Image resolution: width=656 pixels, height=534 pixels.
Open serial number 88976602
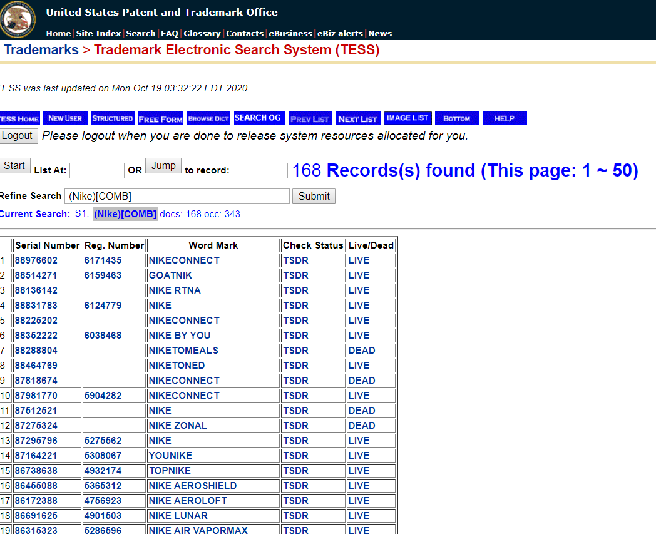pos(36,260)
